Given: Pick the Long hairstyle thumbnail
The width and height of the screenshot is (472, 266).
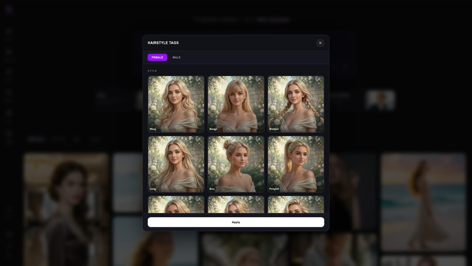Looking at the screenshot, I should click(x=176, y=164).
